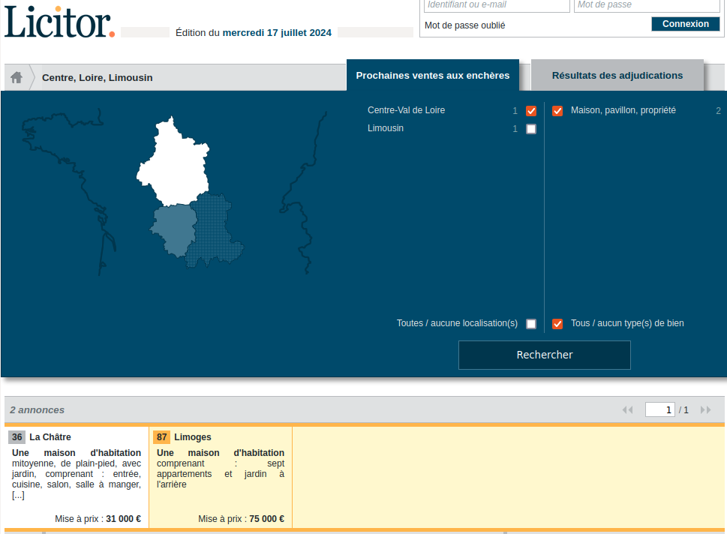Click the Connexion button

685,24
